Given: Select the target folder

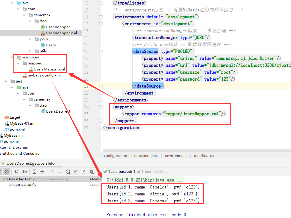Looking at the screenshot, I should click(15, 117).
